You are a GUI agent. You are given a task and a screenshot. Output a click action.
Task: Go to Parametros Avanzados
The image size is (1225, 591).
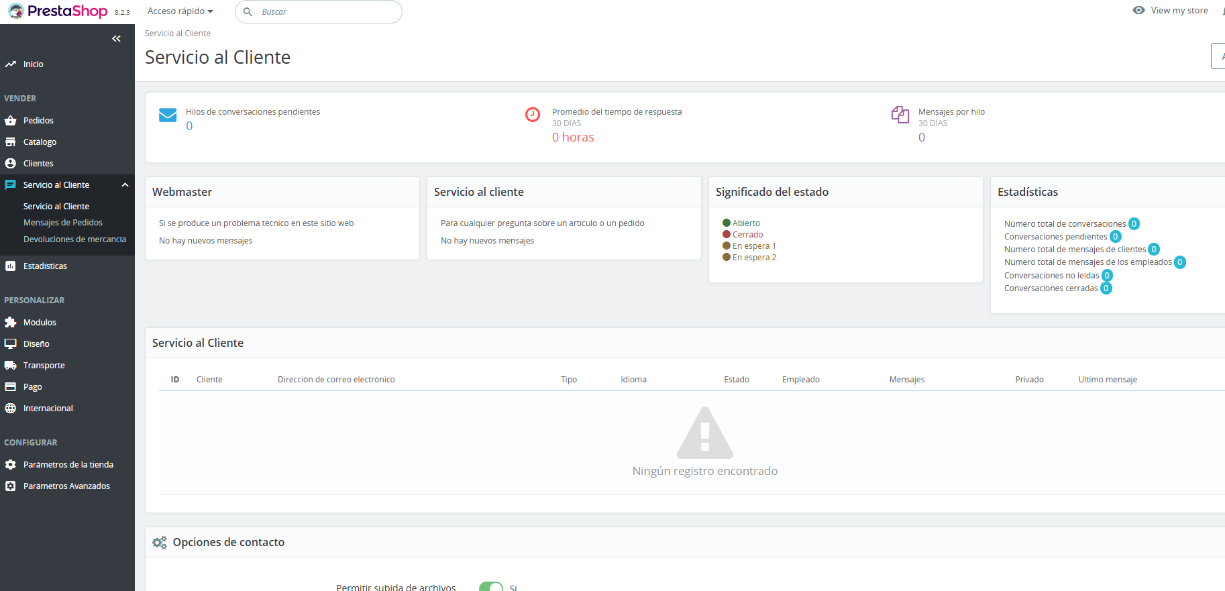tap(66, 486)
